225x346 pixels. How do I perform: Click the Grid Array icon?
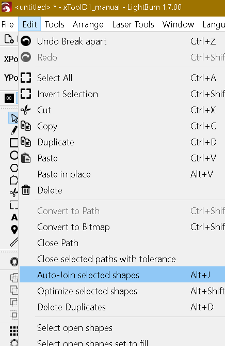14,331
